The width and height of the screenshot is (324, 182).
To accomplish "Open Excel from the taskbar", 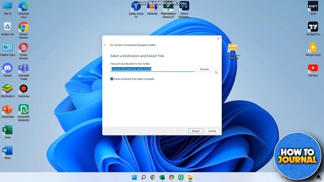I will coord(162,177).
